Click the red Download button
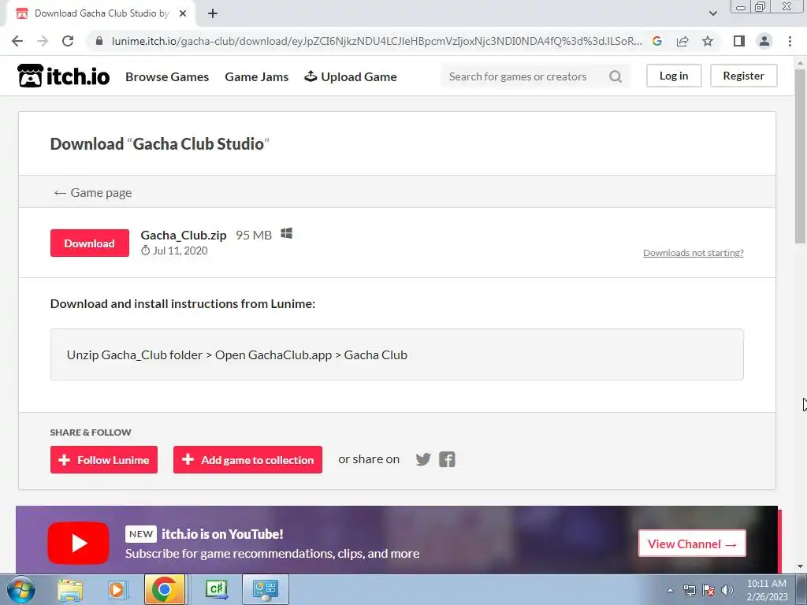The width and height of the screenshot is (807, 605). click(x=90, y=243)
